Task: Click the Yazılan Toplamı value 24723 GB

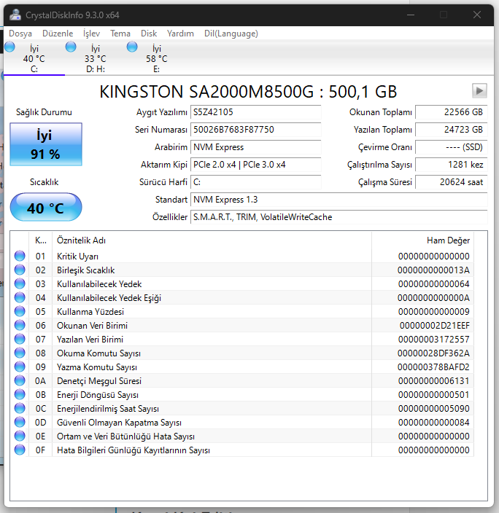Action: (x=451, y=130)
